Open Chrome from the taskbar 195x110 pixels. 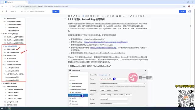[x=9, y=108]
